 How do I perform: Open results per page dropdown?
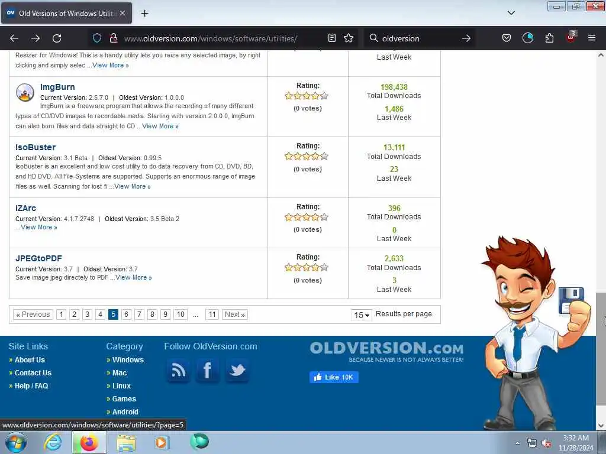[362, 314]
